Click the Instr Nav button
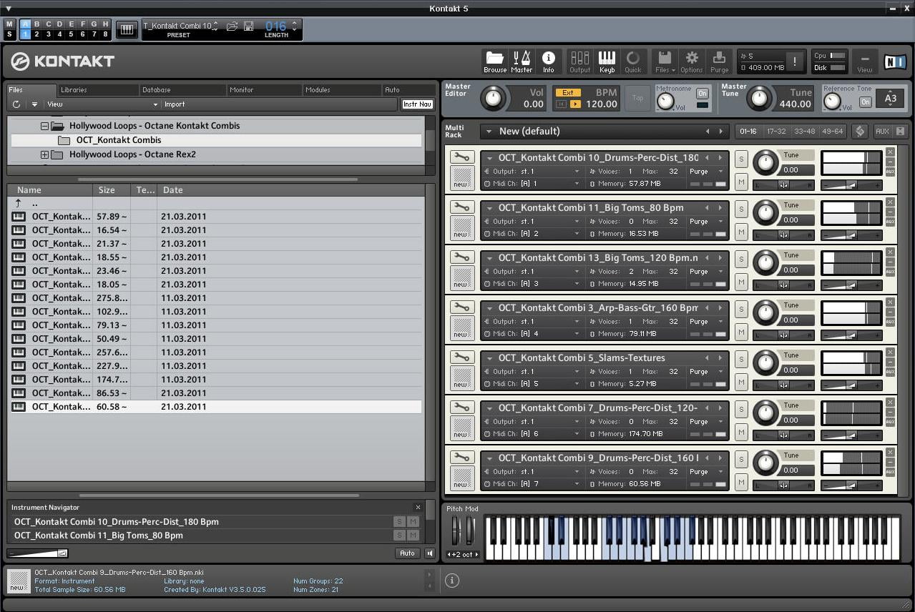The image size is (915, 612). tap(416, 104)
